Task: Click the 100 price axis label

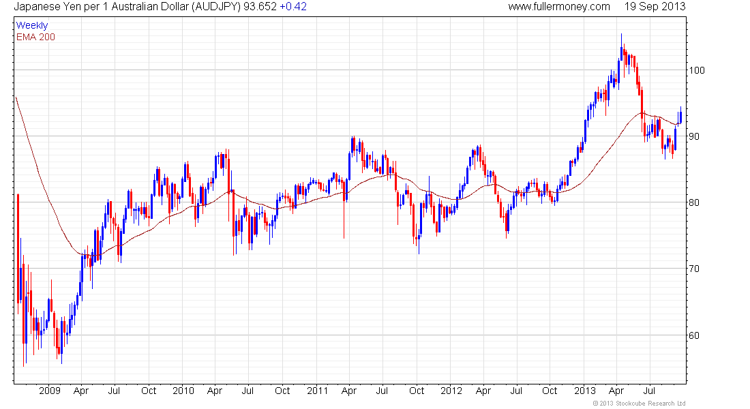Action: coord(696,70)
